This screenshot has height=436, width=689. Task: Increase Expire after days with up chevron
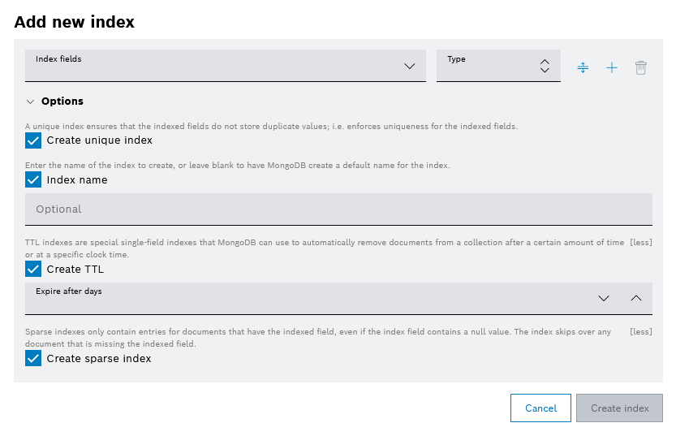[636, 298]
